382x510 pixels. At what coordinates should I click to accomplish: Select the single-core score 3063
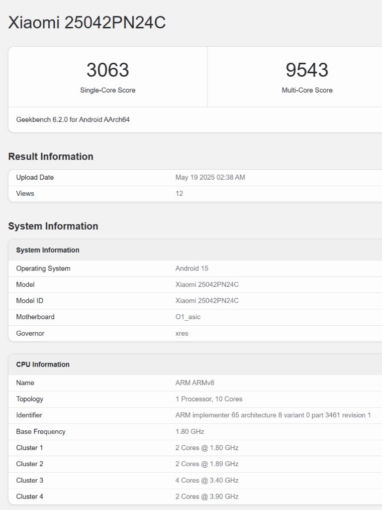(x=107, y=70)
